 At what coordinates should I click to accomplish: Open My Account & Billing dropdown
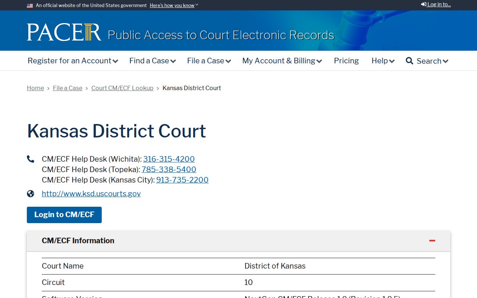(282, 61)
